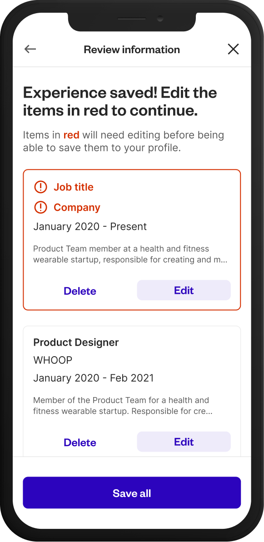Tap the January 2020 - Feb 2021 dates

click(93, 378)
